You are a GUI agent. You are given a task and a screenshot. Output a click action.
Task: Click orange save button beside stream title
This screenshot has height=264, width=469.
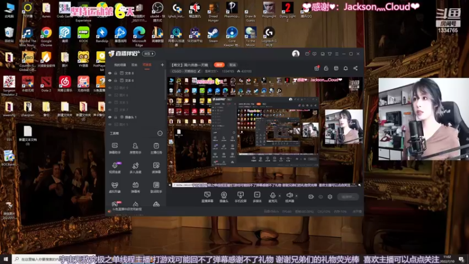coord(219,65)
